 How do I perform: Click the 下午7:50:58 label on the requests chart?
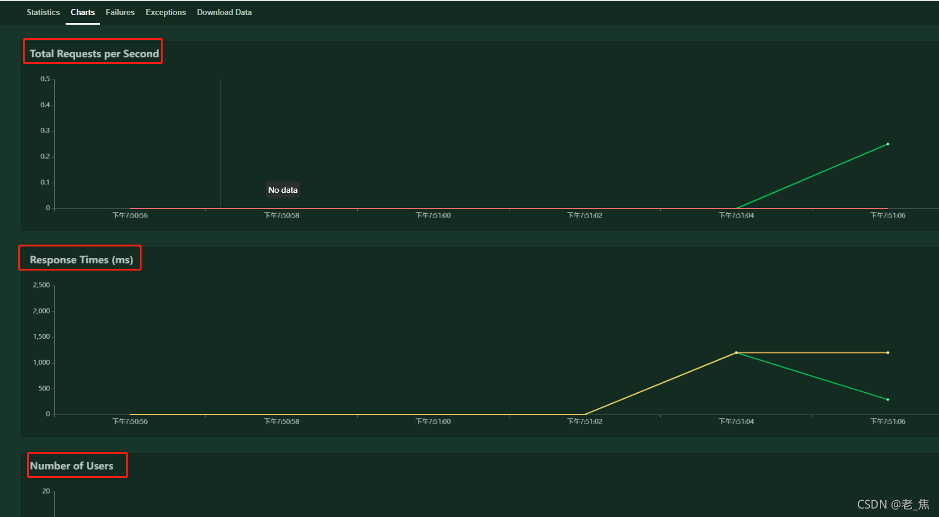coord(281,215)
